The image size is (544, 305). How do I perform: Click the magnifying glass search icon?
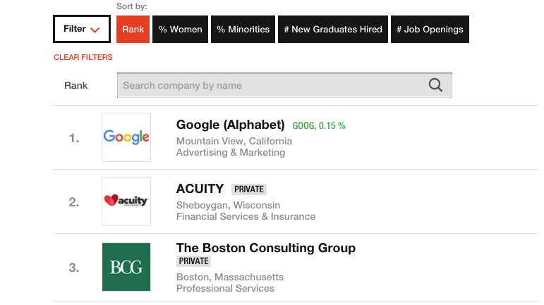(x=435, y=85)
